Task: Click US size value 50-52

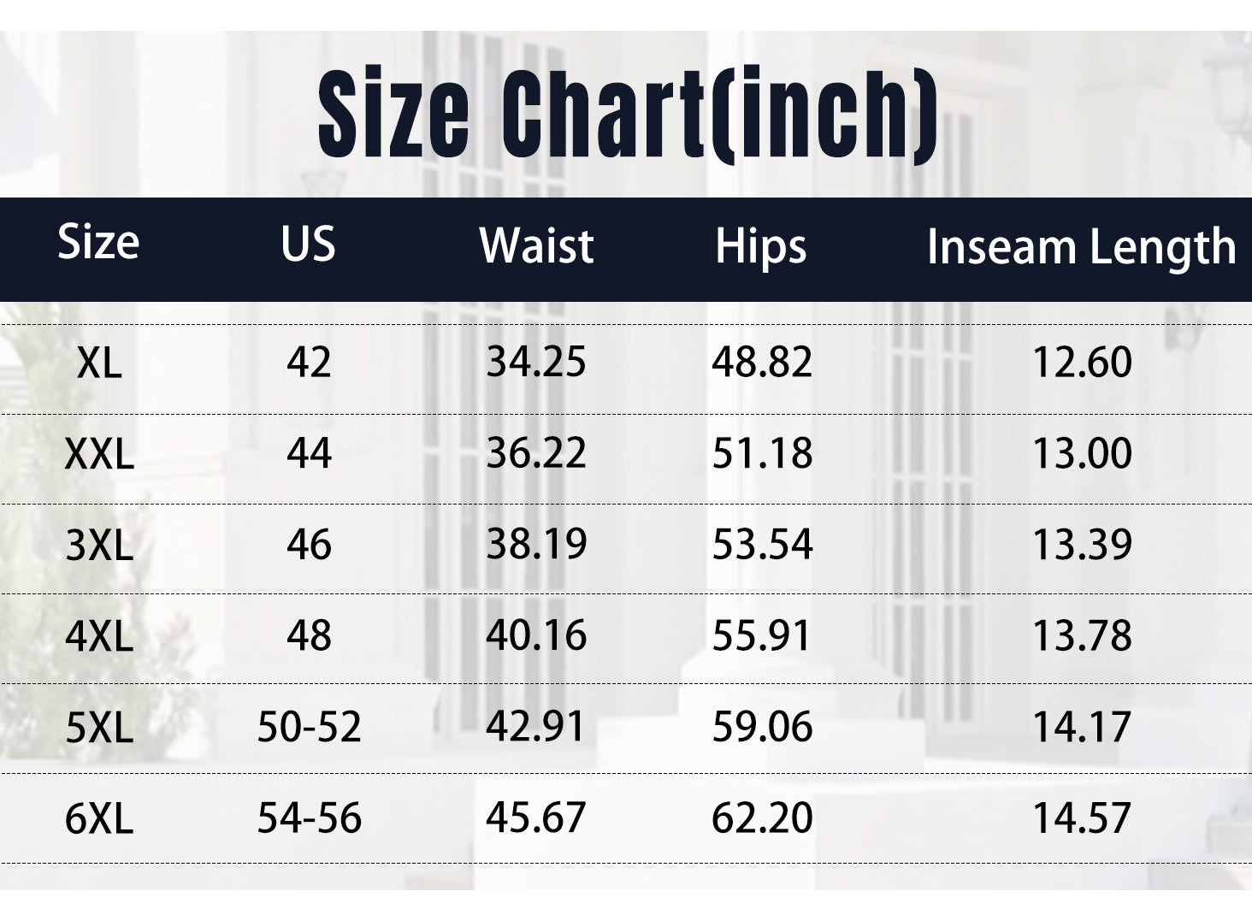Action: point(310,727)
